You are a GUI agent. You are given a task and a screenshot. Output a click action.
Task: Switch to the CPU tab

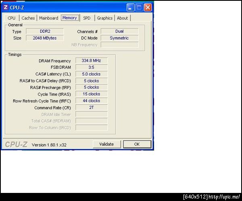point(11,18)
